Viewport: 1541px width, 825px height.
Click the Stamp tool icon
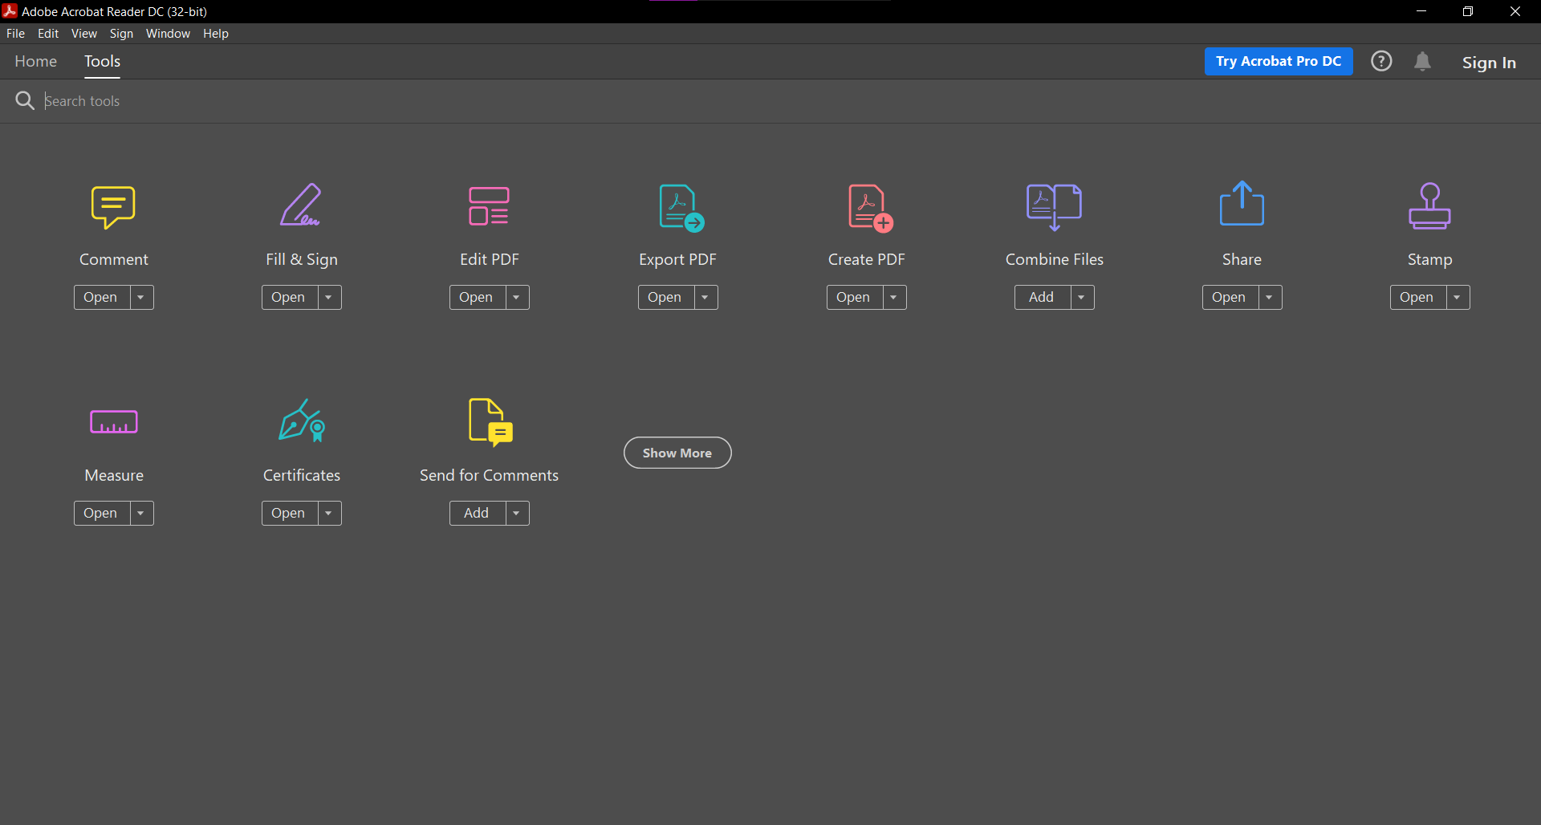pyautogui.click(x=1429, y=206)
